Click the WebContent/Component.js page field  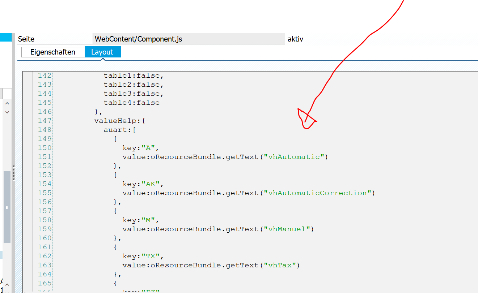189,39
